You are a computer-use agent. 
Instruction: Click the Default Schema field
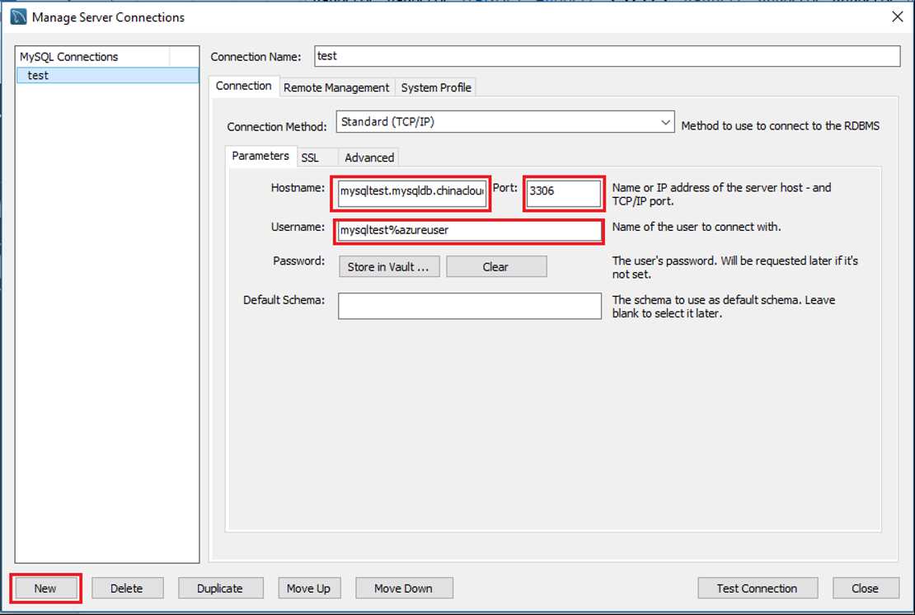(x=469, y=306)
